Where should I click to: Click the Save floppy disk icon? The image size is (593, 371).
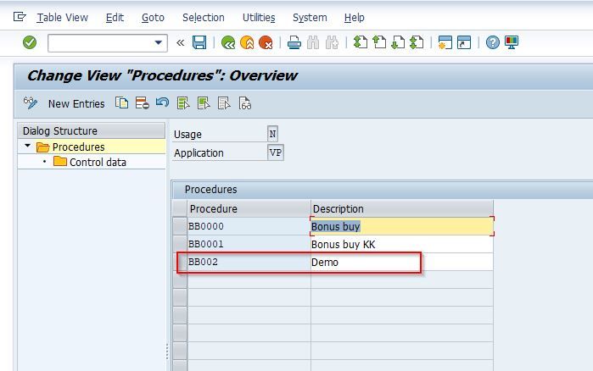[199, 42]
